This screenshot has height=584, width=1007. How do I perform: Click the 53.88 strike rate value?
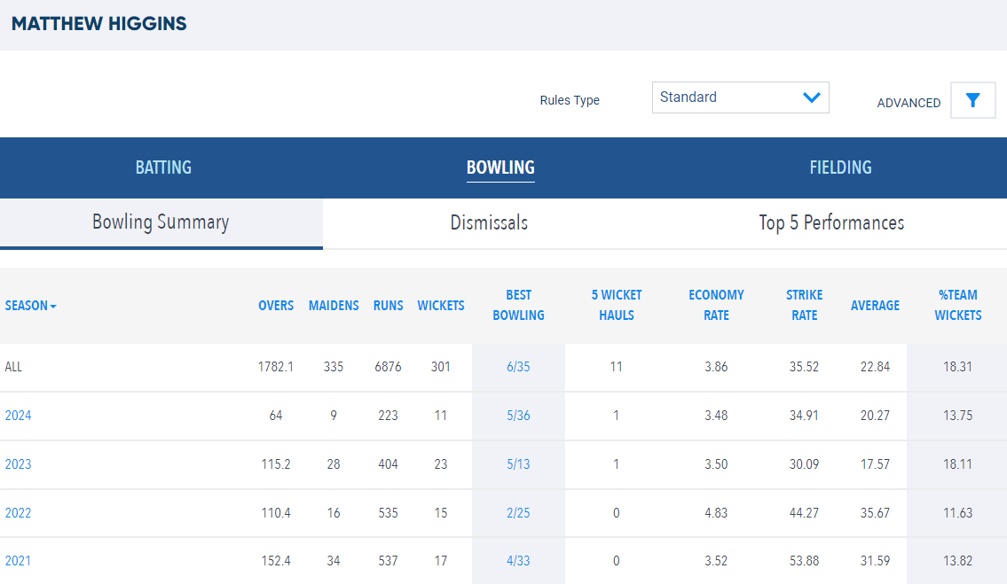tap(804, 560)
